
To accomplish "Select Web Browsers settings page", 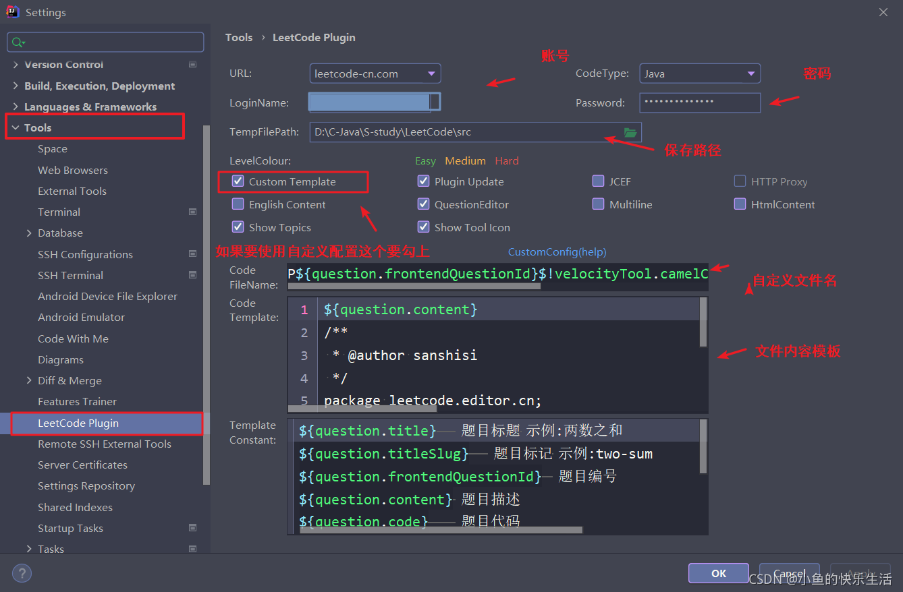I will [x=73, y=170].
